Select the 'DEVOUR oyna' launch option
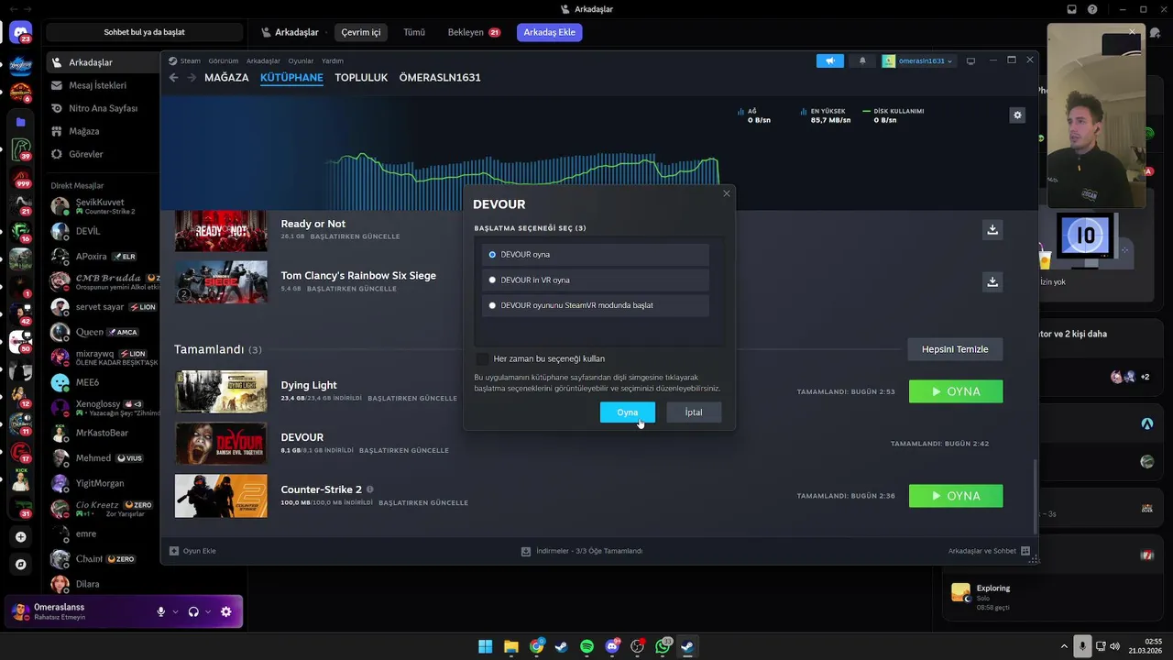The width and height of the screenshot is (1173, 660). pyautogui.click(x=596, y=254)
